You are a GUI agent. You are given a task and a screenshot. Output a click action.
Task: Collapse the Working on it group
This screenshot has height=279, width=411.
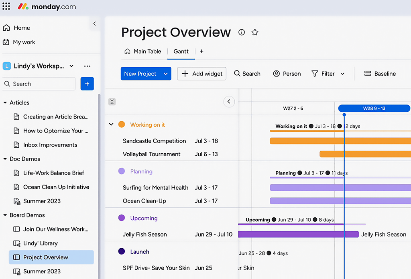tap(111, 124)
